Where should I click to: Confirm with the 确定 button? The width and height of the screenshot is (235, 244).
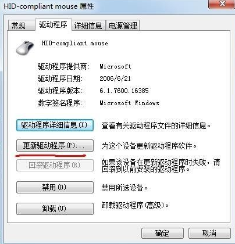(x=162, y=234)
